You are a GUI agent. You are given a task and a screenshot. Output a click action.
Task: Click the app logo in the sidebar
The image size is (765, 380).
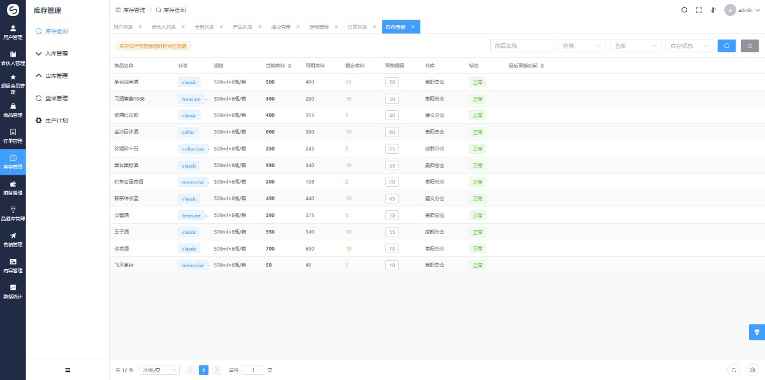coord(13,10)
